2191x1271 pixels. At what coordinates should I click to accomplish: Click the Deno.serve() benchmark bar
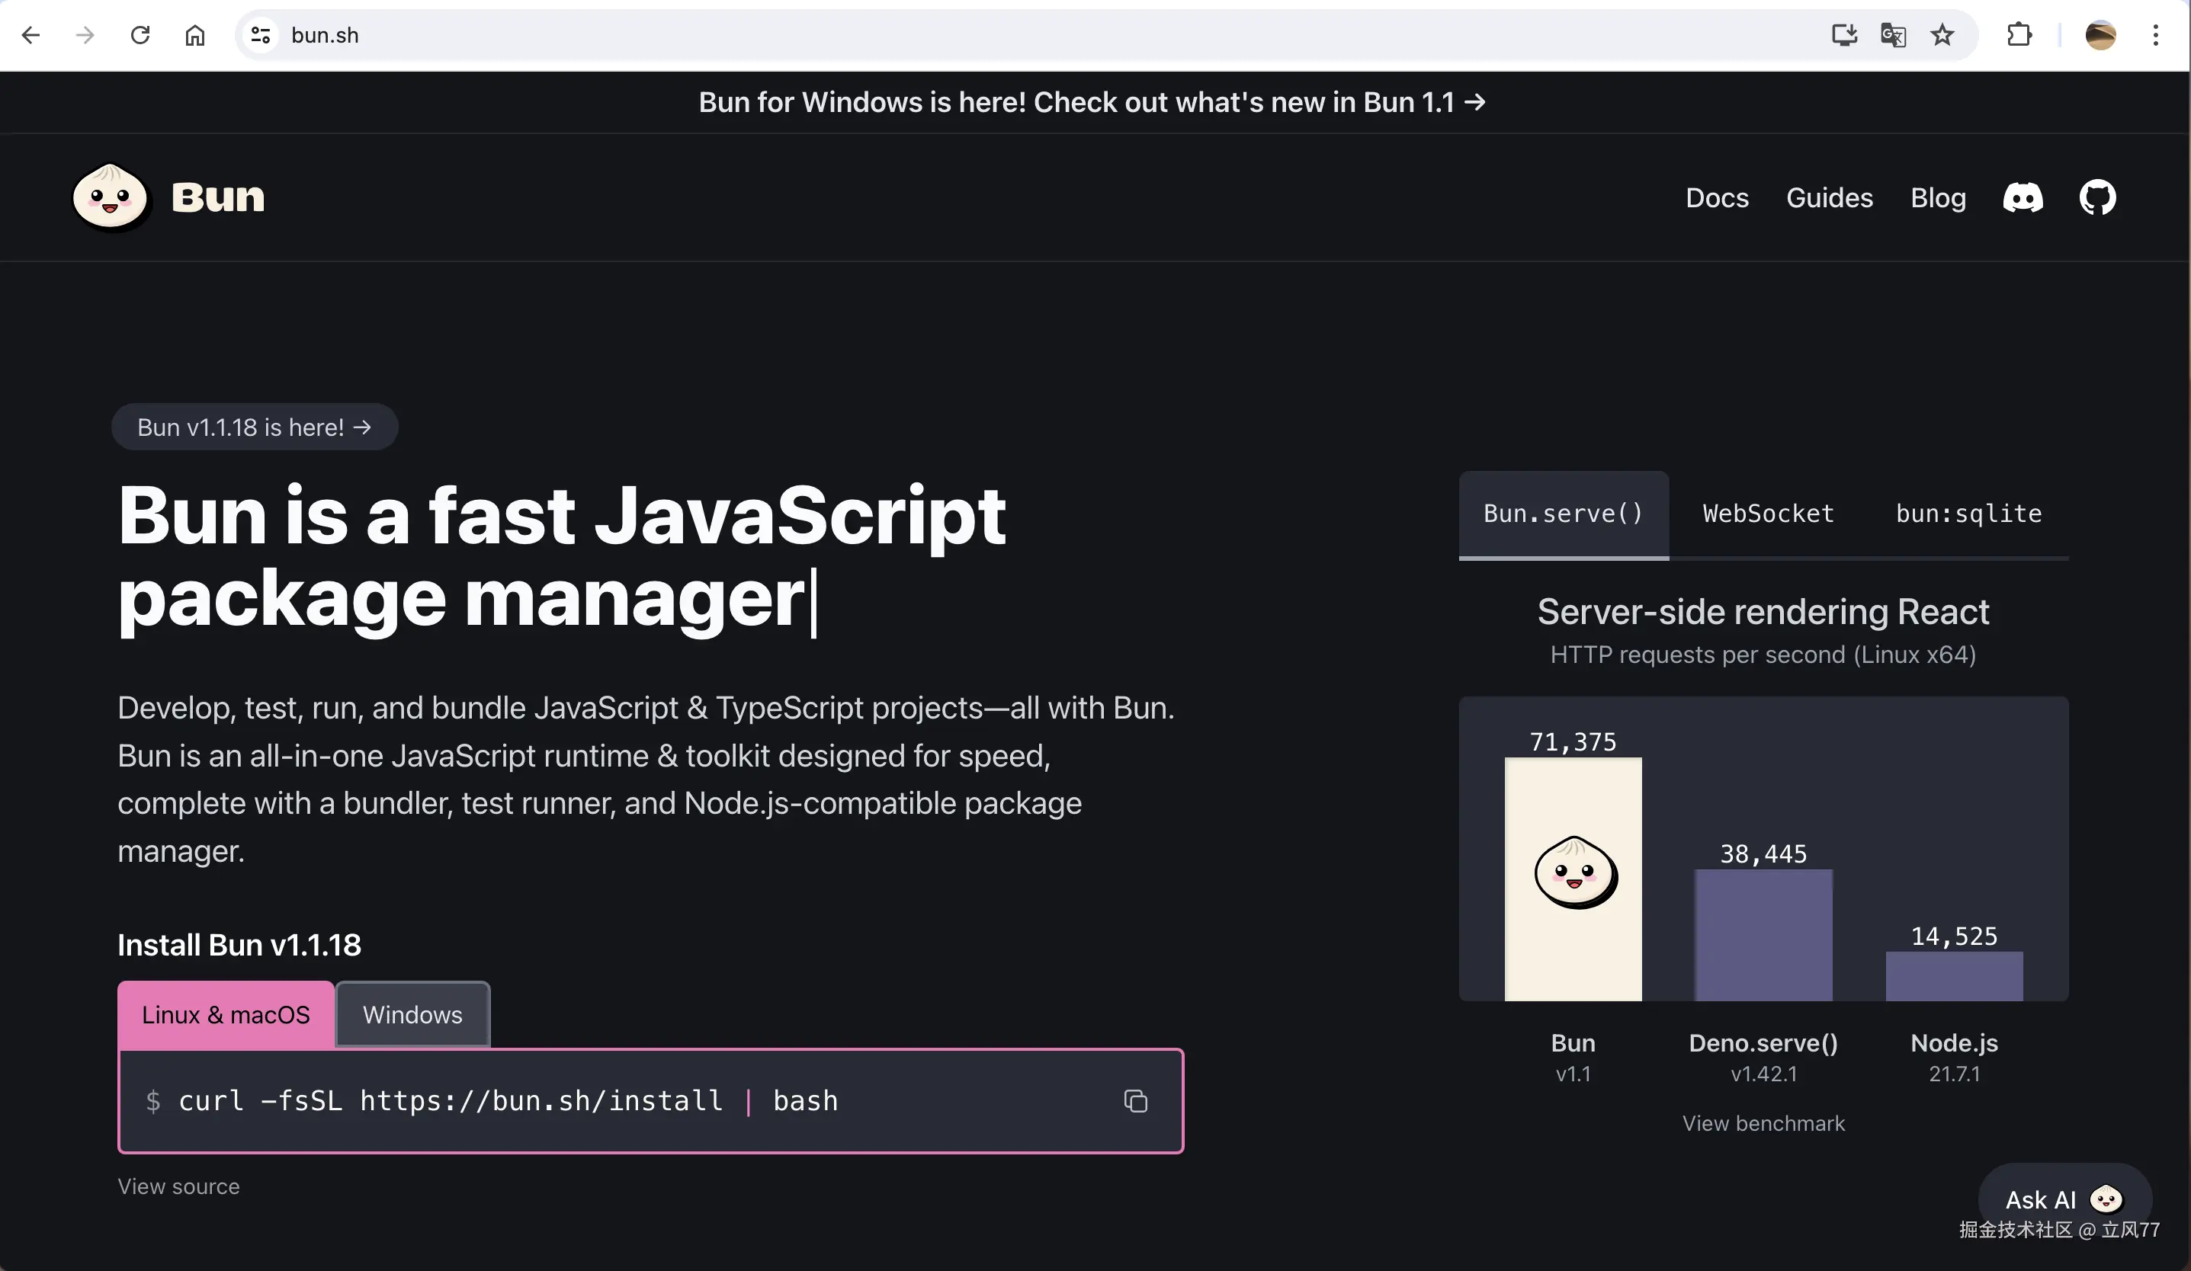pos(1763,936)
